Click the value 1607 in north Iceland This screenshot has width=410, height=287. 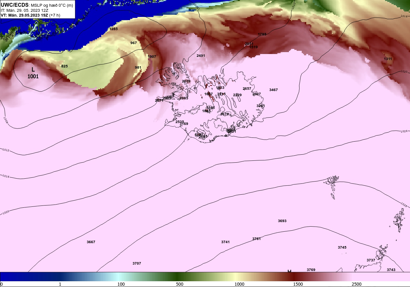point(209,94)
